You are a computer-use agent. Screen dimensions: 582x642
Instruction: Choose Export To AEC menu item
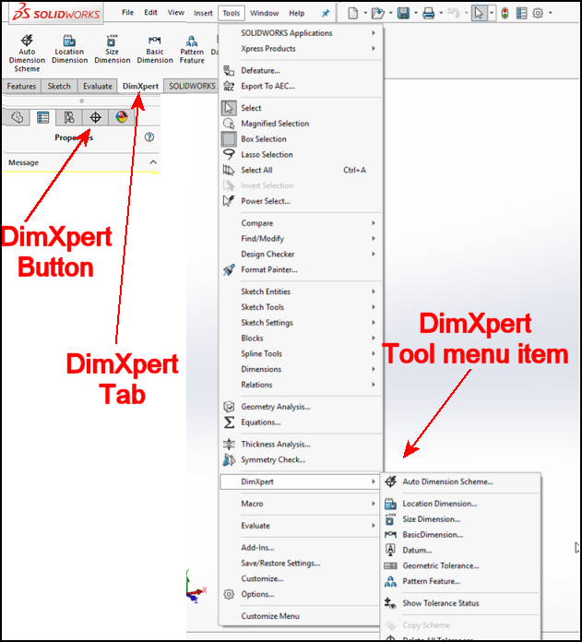pyautogui.click(x=301, y=86)
